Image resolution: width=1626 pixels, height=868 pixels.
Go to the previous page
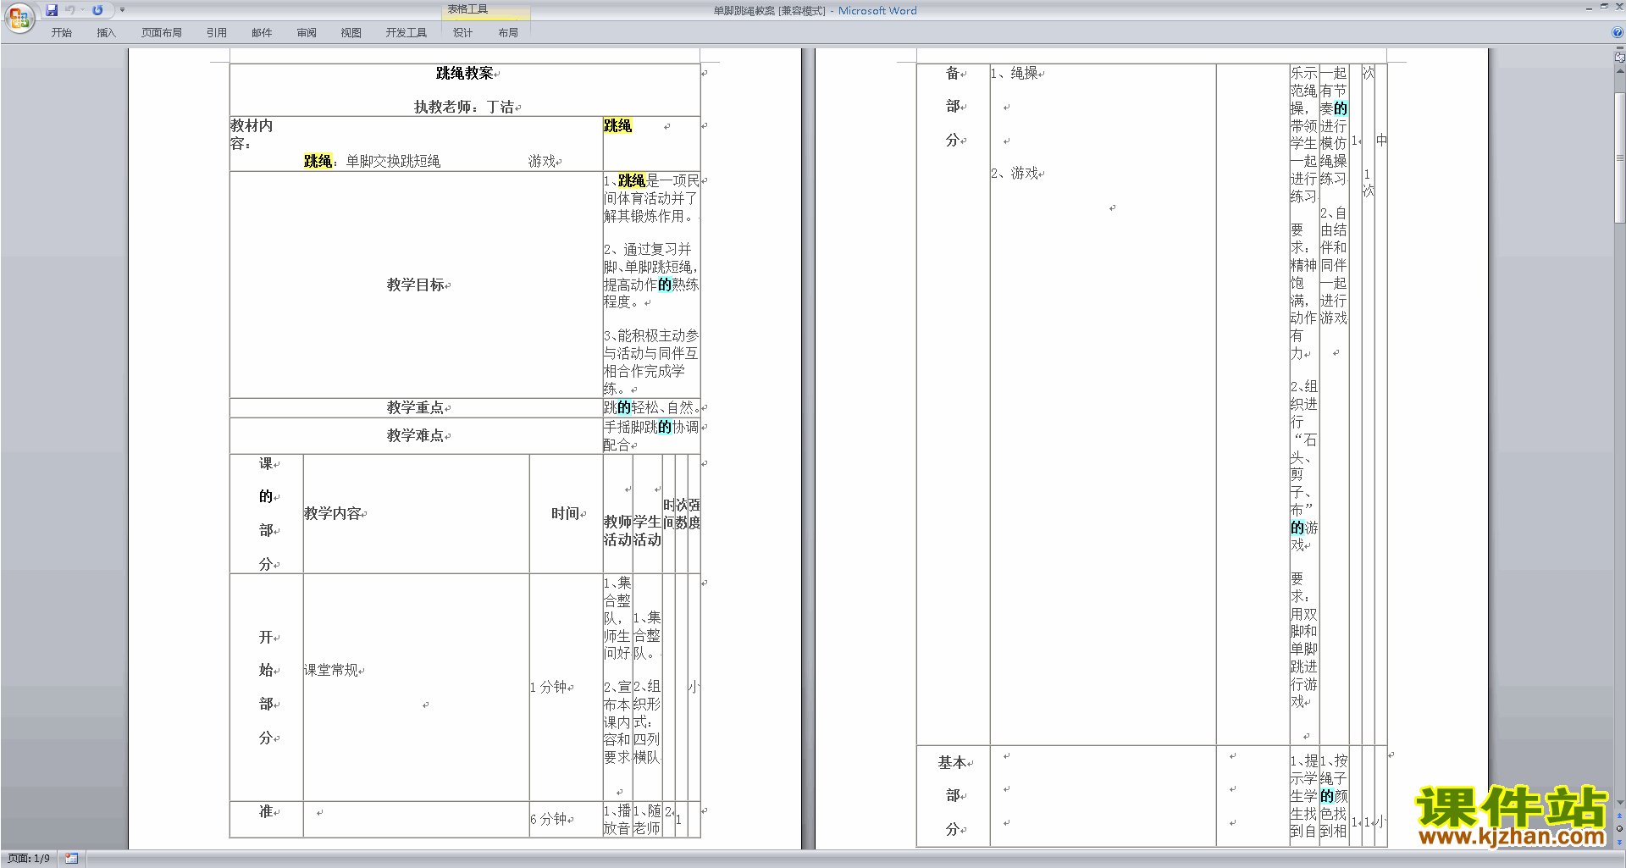click(x=1619, y=816)
